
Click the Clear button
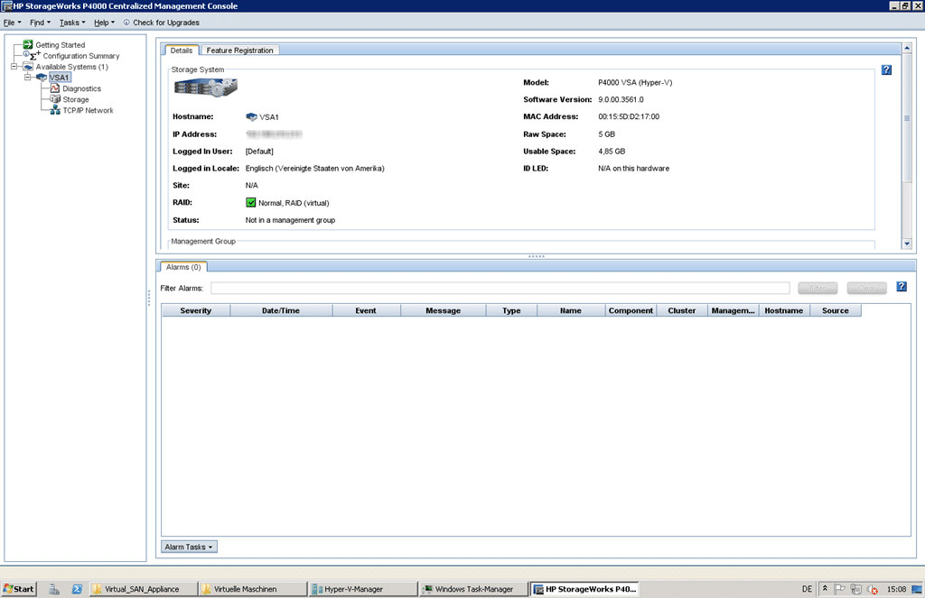[866, 288]
